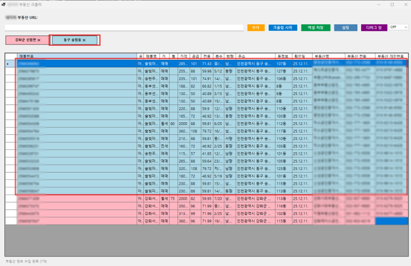This screenshot has width=411, height=266.
Task: Click the price cell 255...
Action: coord(184,71)
